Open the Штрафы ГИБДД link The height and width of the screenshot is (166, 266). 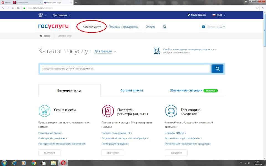[175, 133]
